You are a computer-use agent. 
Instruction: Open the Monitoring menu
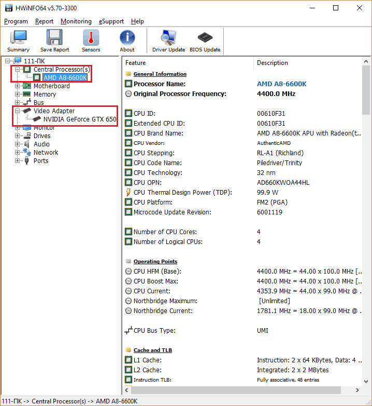76,21
